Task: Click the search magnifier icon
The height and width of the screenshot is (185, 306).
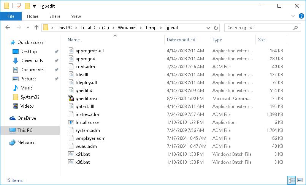Action: [295, 28]
